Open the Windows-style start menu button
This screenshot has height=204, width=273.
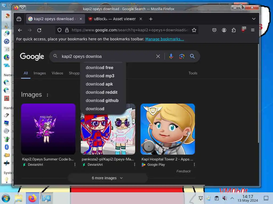(x=6, y=198)
